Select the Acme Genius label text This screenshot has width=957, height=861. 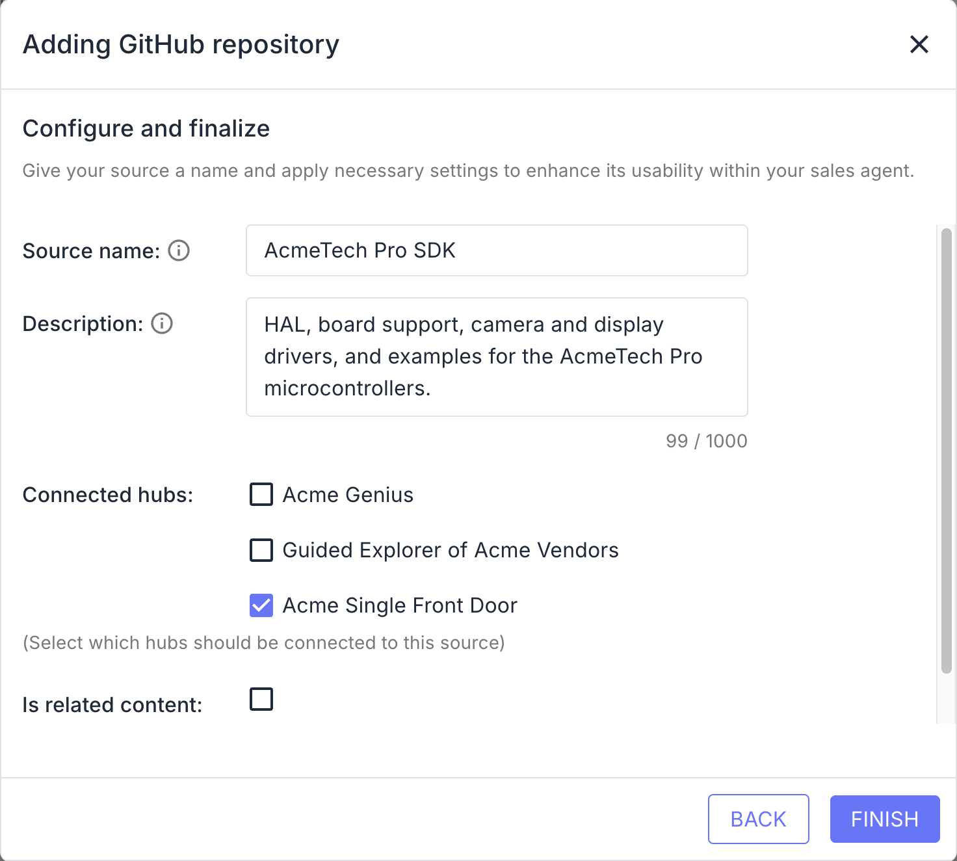tap(348, 495)
